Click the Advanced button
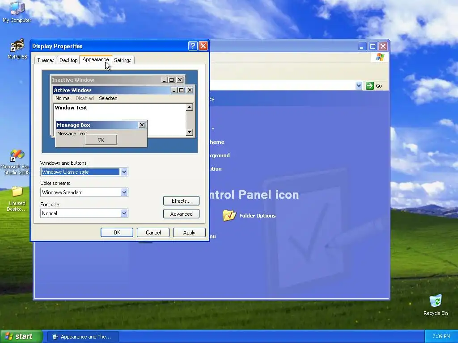The width and height of the screenshot is (458, 343). [181, 214]
